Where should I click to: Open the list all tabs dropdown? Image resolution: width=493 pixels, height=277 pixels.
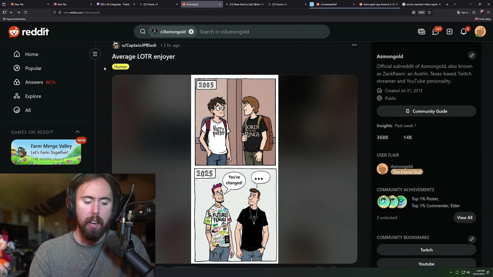455,4
